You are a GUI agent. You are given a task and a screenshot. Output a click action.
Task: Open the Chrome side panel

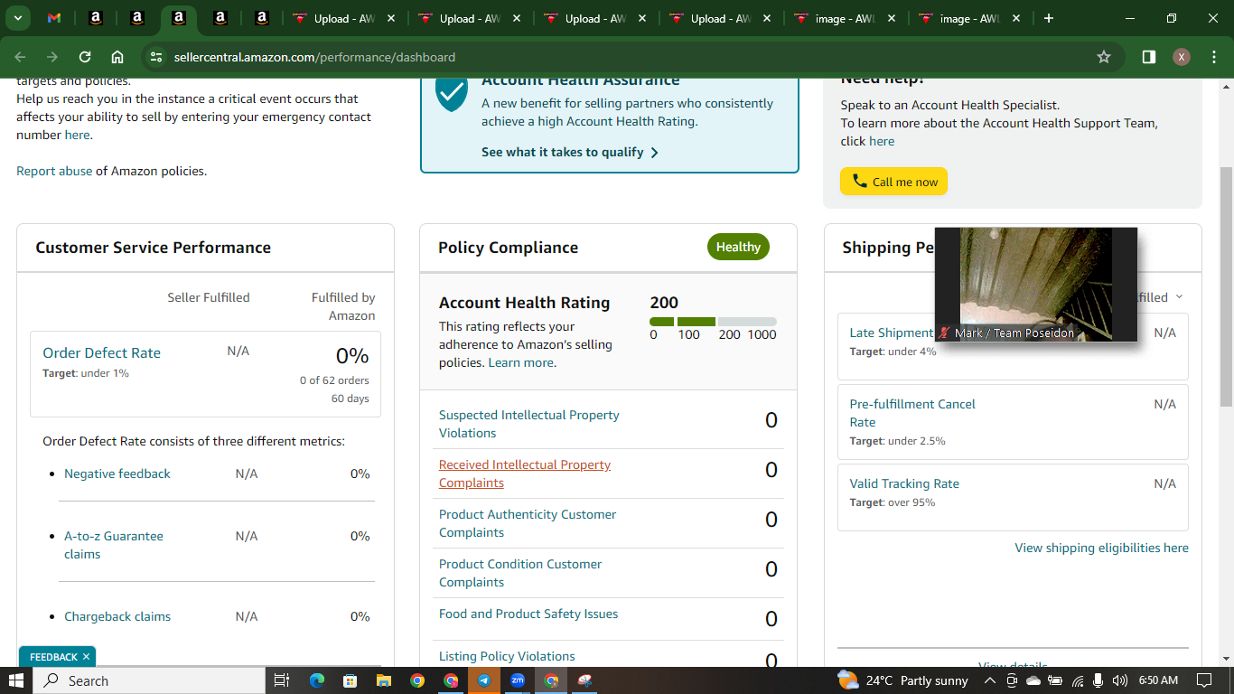coord(1149,57)
